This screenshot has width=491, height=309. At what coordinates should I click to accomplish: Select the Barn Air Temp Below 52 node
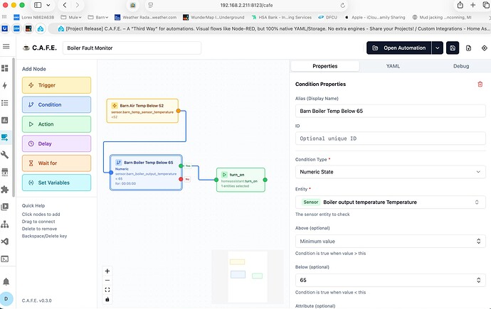click(x=142, y=111)
